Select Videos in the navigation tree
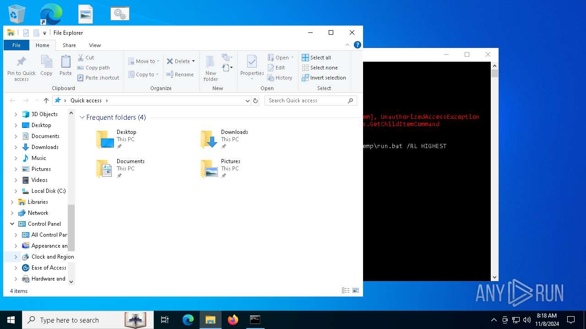The image size is (586, 329). (x=39, y=180)
